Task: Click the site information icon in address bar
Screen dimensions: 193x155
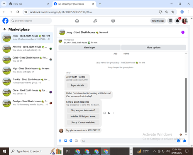Action: pos(26,12)
